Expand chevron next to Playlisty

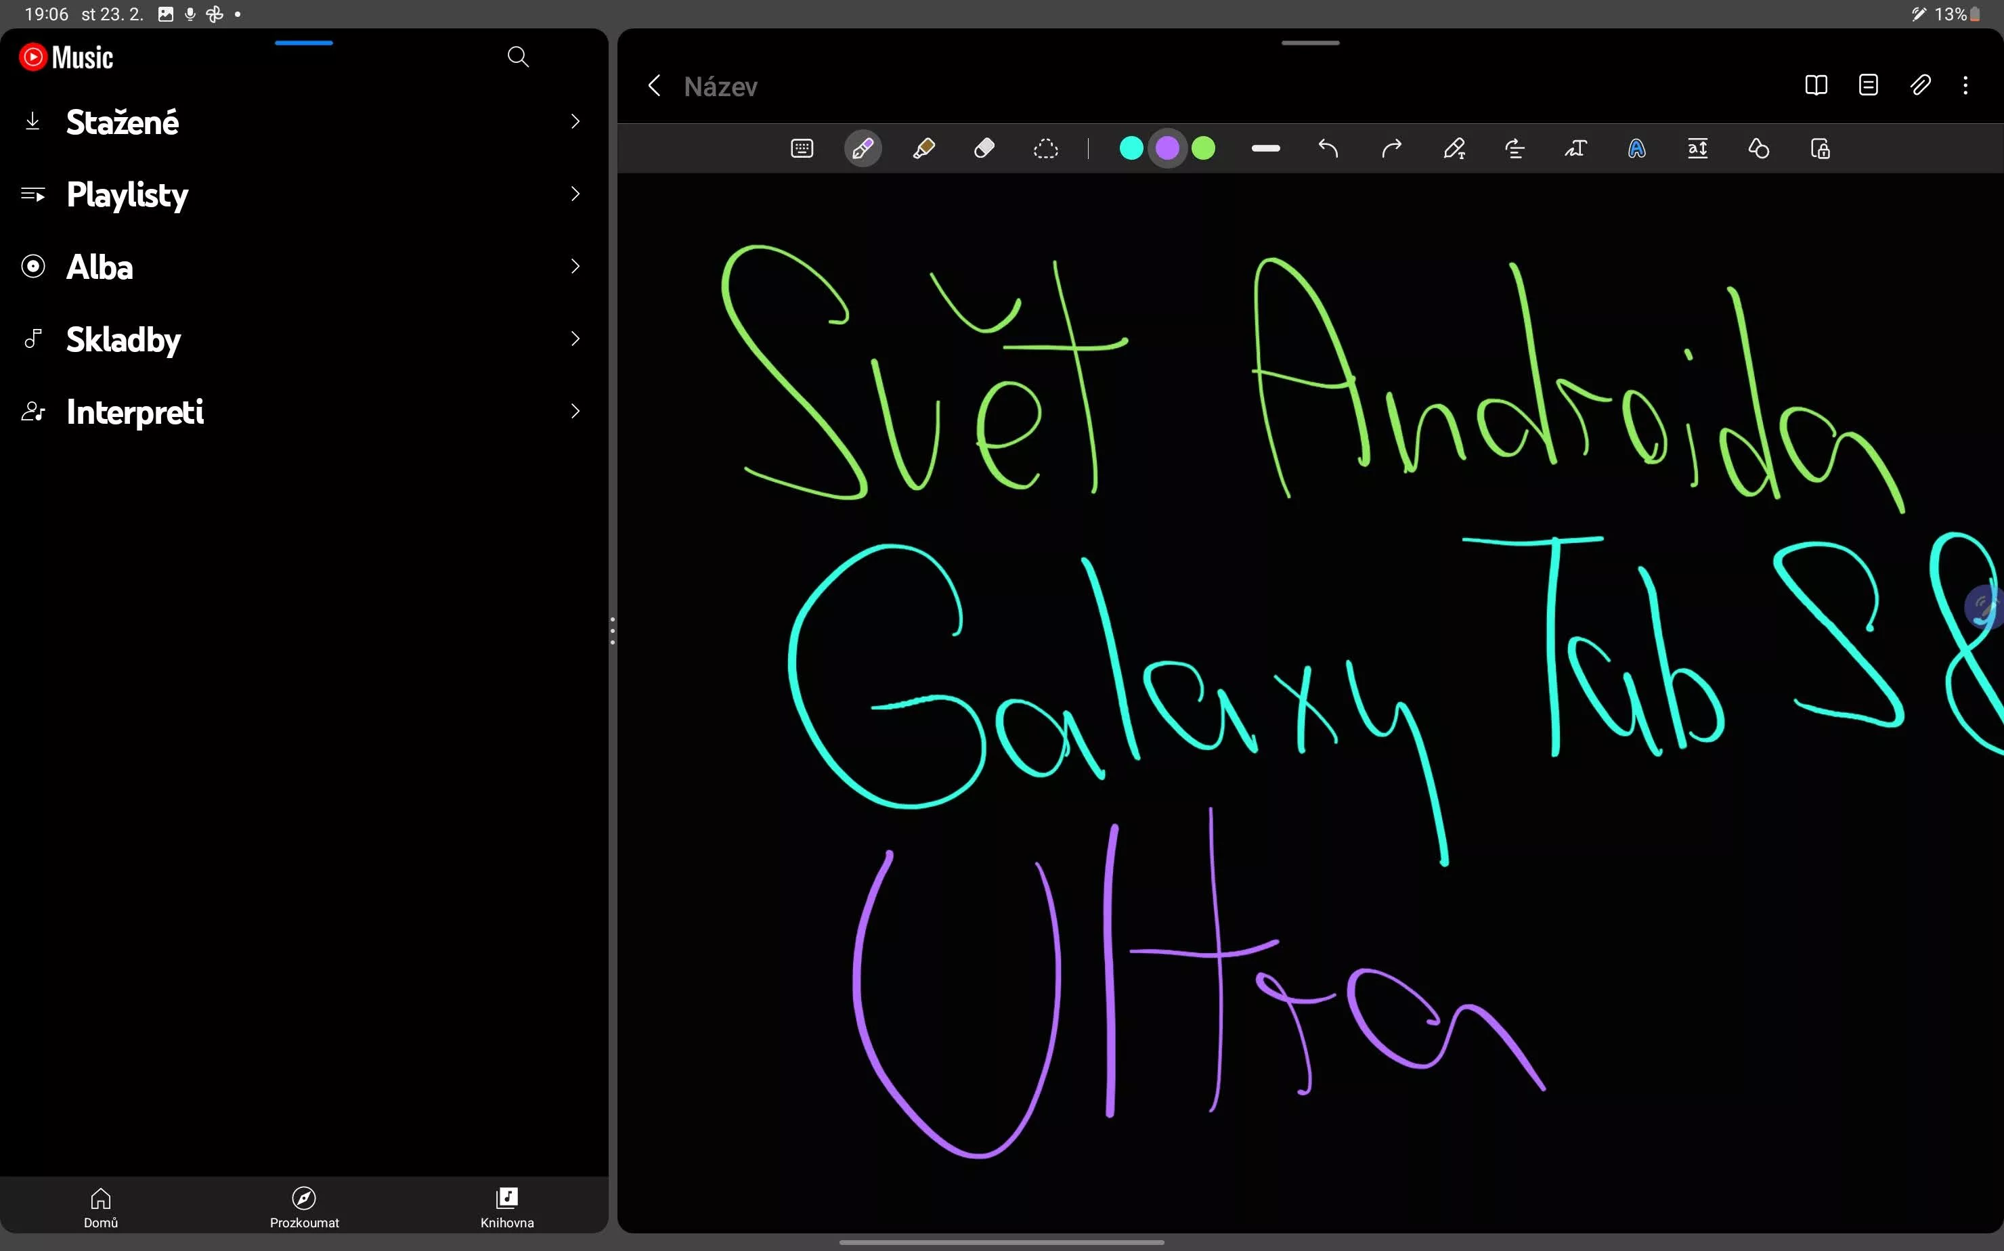click(x=575, y=194)
